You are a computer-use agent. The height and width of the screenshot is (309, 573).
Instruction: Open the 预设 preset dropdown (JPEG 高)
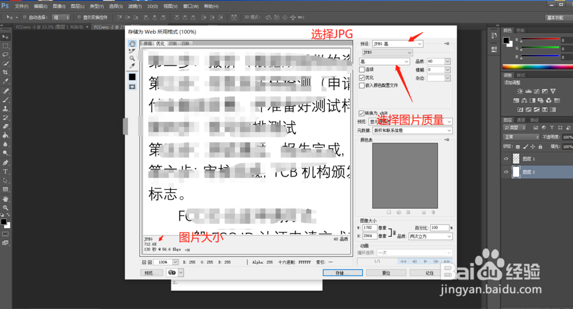coord(398,44)
